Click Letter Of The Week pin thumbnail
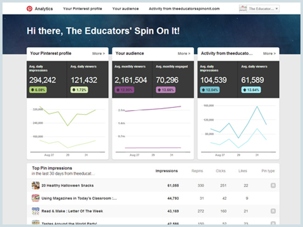 click(35, 211)
